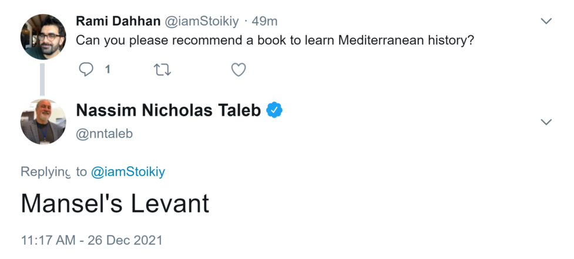The height and width of the screenshot is (259, 574).
Task: Click the gray "Replying" label text
Action: 45,171
